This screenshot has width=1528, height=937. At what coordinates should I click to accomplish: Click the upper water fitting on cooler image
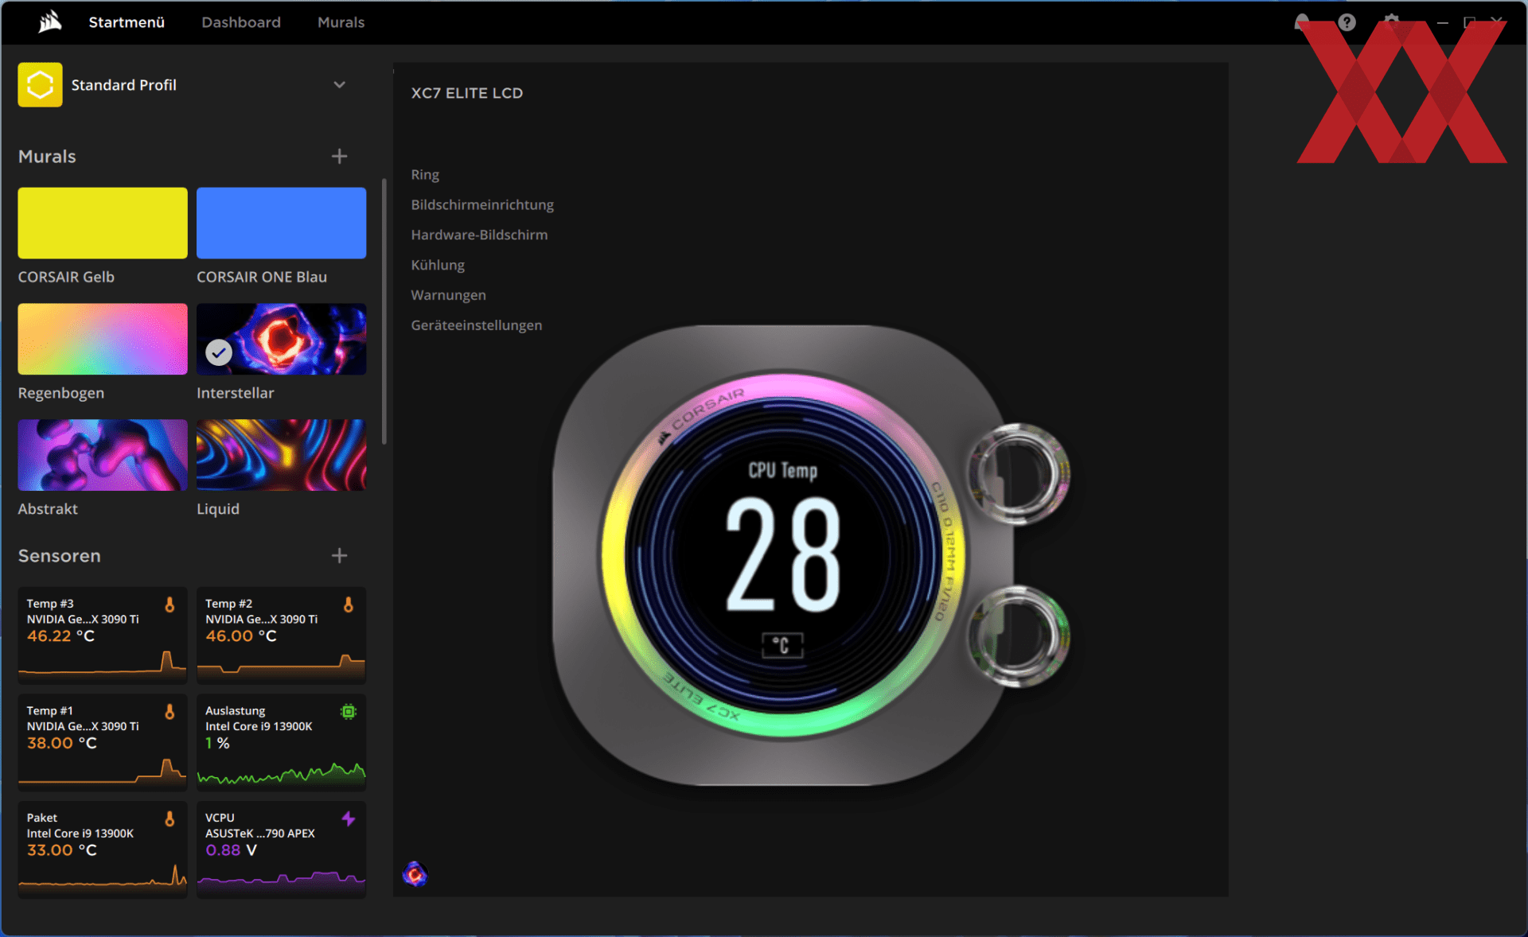1019,475
